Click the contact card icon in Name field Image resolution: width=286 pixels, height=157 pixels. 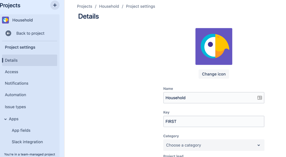click(260, 98)
